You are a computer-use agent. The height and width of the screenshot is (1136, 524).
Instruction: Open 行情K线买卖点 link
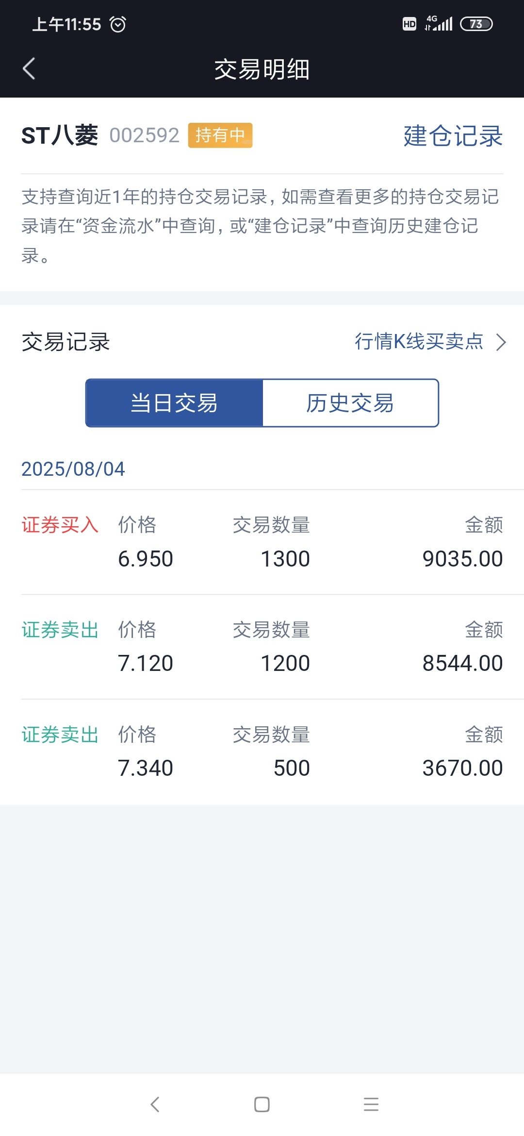pyautogui.click(x=419, y=341)
